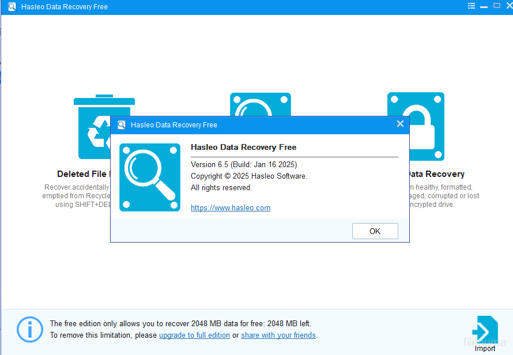Click the version 6.5 build text
This screenshot has width=513, height=355.
[x=244, y=165]
